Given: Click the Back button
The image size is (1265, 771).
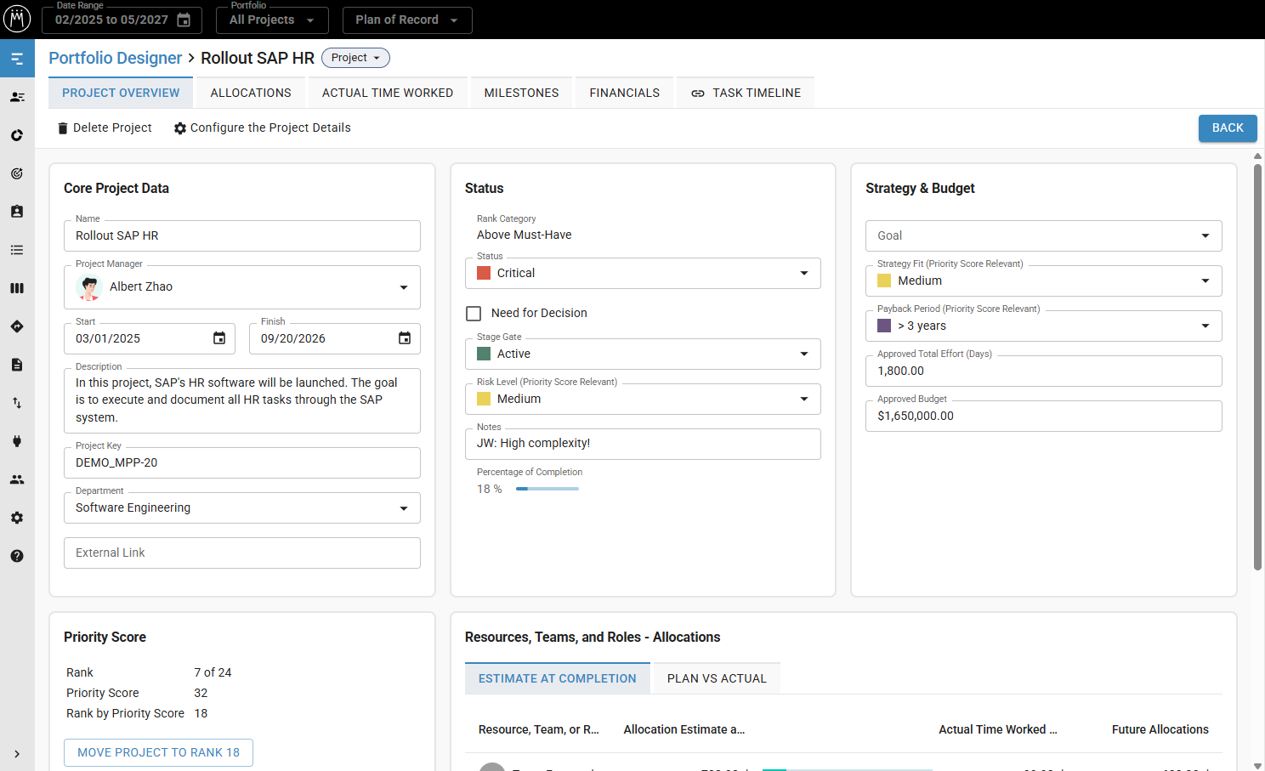Looking at the screenshot, I should click(x=1228, y=128).
